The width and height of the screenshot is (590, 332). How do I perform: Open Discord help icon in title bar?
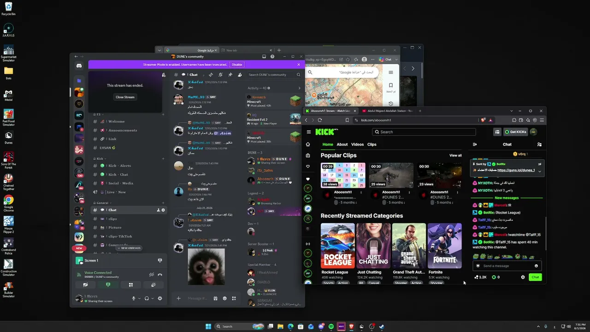pos(272,57)
